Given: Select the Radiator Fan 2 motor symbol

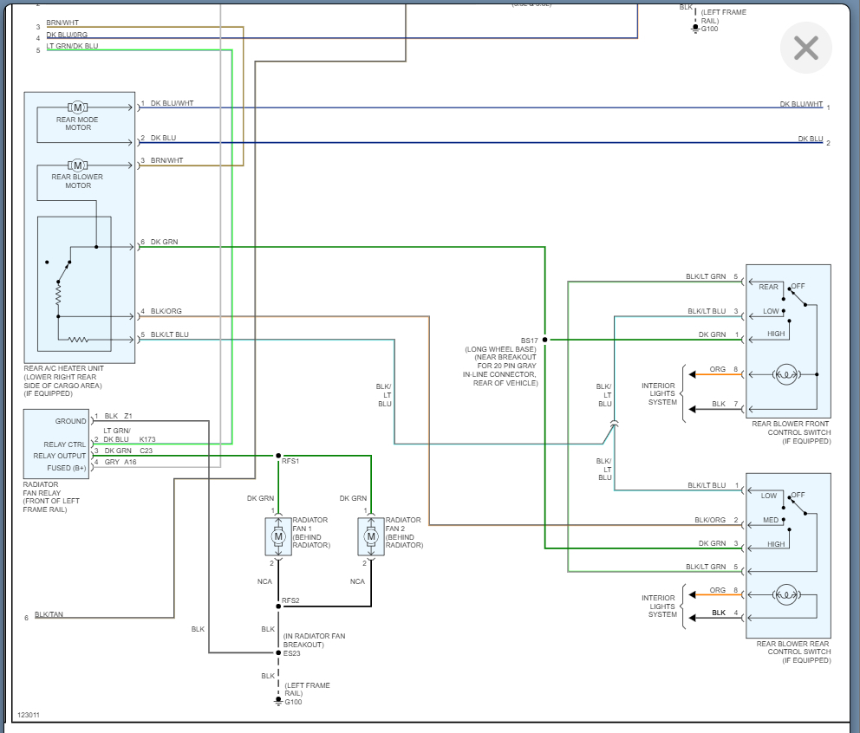Looking at the screenshot, I should [x=371, y=536].
